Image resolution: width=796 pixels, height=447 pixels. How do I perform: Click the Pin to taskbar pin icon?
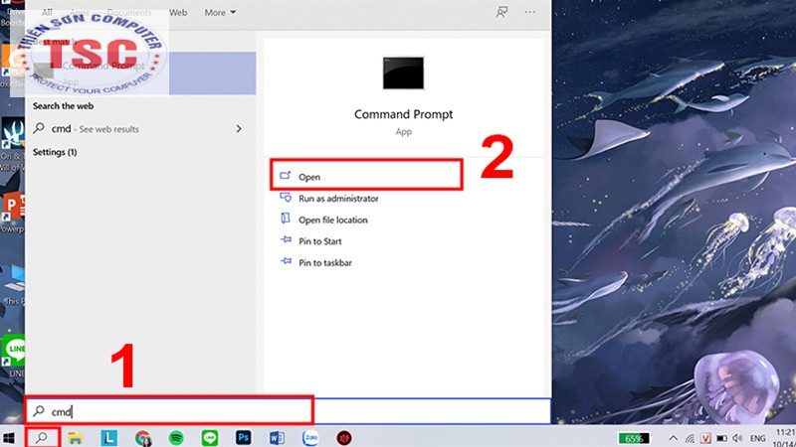287,261
